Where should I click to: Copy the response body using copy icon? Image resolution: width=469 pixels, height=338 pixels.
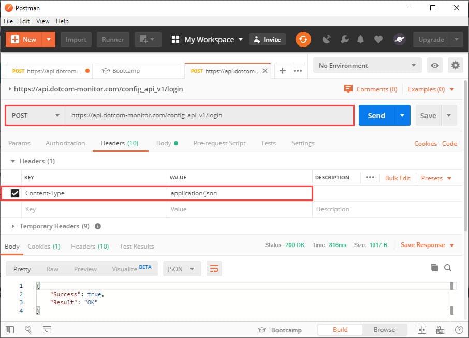click(434, 268)
